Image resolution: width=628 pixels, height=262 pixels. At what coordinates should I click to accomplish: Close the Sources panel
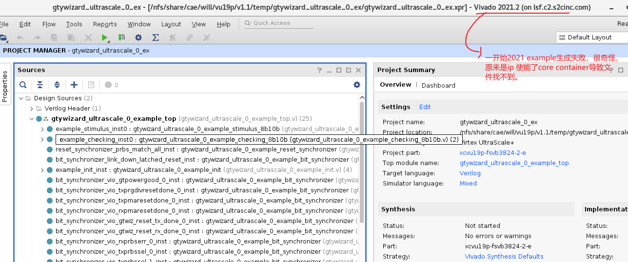click(358, 70)
